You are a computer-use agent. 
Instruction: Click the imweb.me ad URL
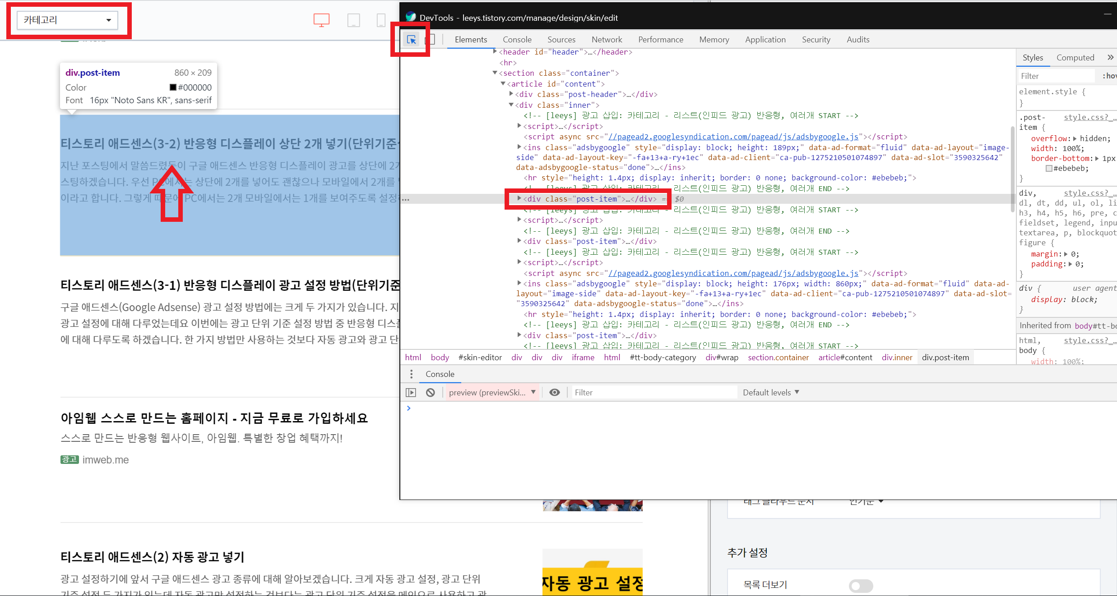105,460
